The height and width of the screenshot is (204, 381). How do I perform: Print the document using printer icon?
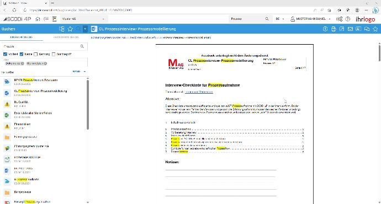[x=334, y=29]
